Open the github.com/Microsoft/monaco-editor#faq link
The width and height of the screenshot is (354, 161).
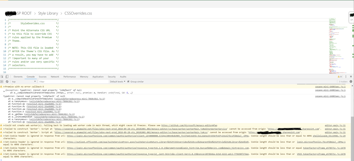tap(189, 125)
